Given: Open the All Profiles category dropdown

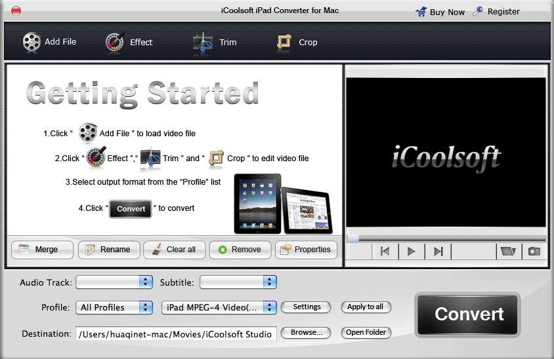Looking at the screenshot, I should [x=114, y=307].
